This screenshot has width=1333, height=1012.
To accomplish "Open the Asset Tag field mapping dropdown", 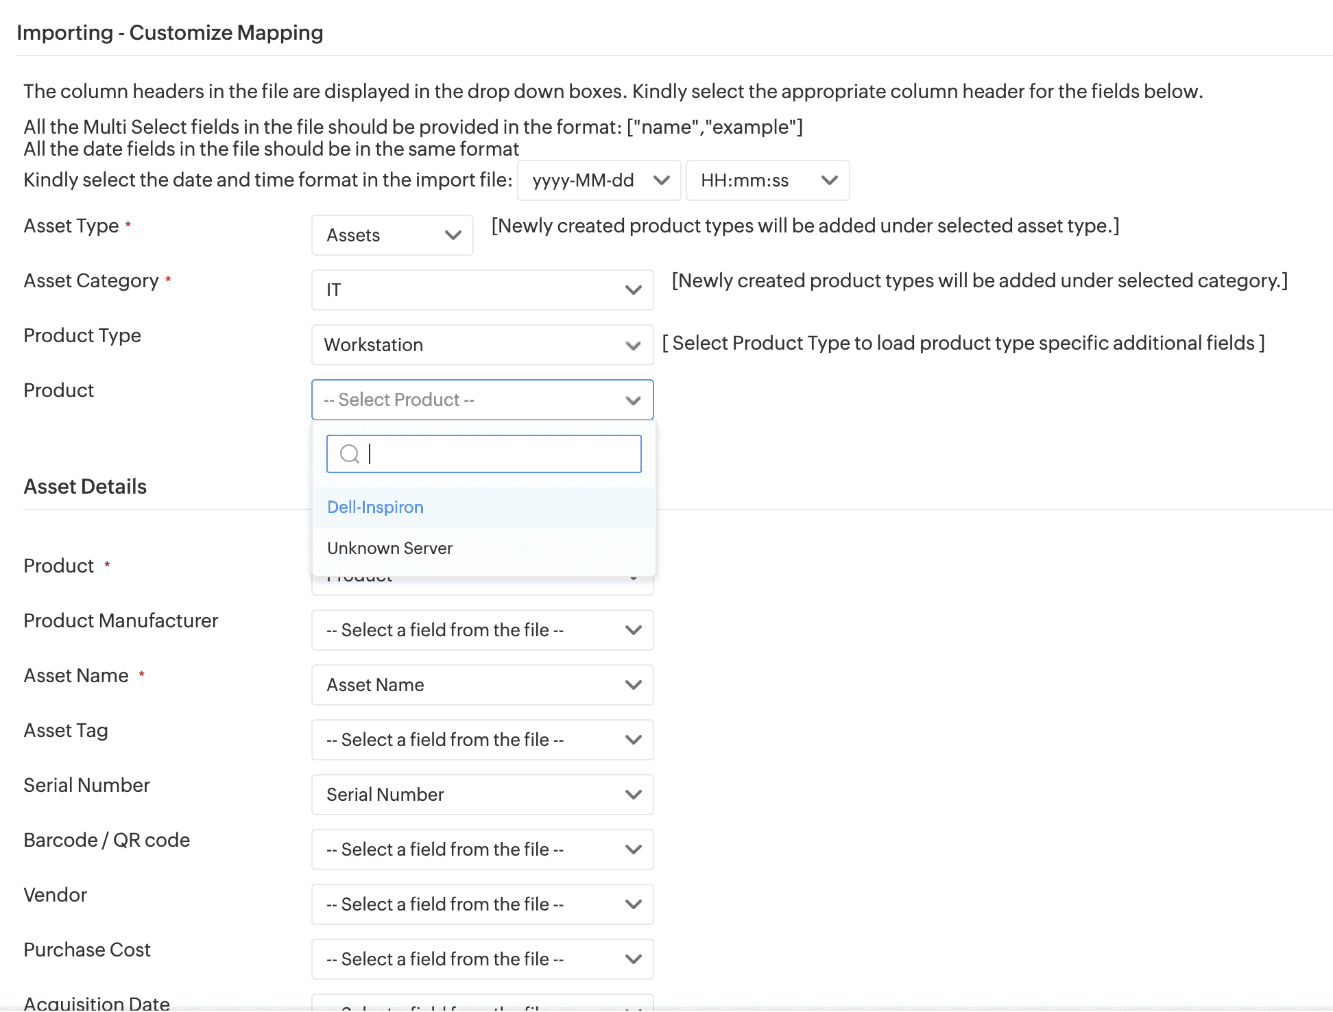I will coord(481,740).
